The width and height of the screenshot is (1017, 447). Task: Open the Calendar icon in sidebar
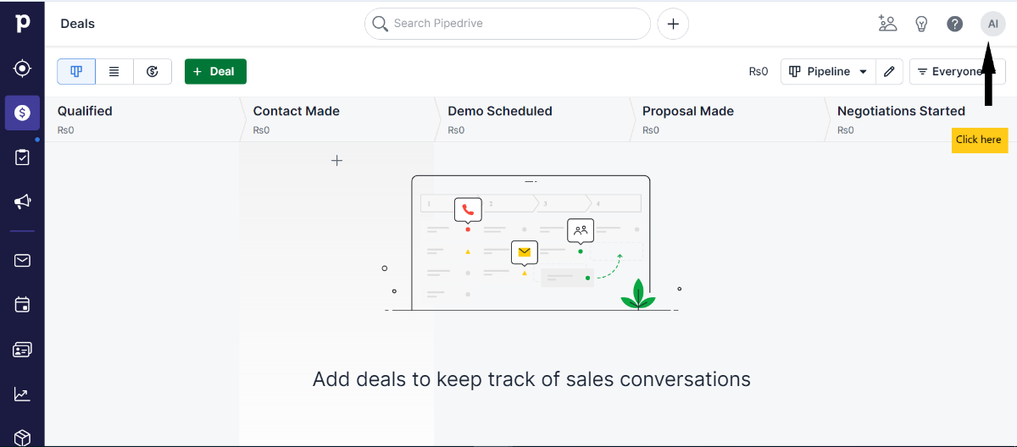[x=22, y=304]
